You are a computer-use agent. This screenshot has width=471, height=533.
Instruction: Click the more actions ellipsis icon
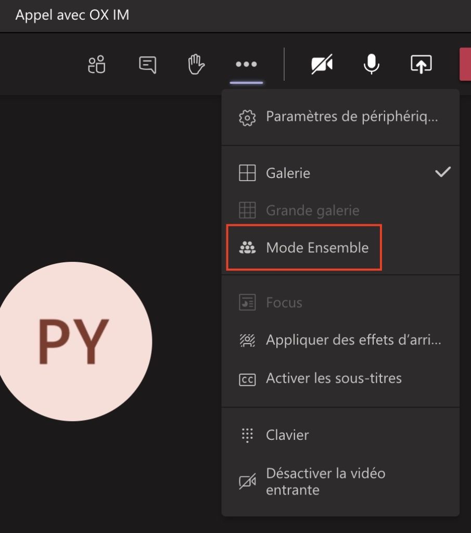point(246,64)
